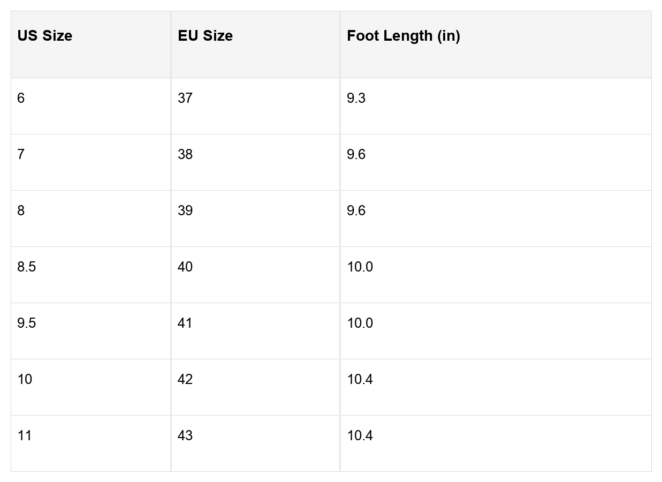662x482 pixels.
Task: Click foot length for EU size 38
Action: point(356,154)
